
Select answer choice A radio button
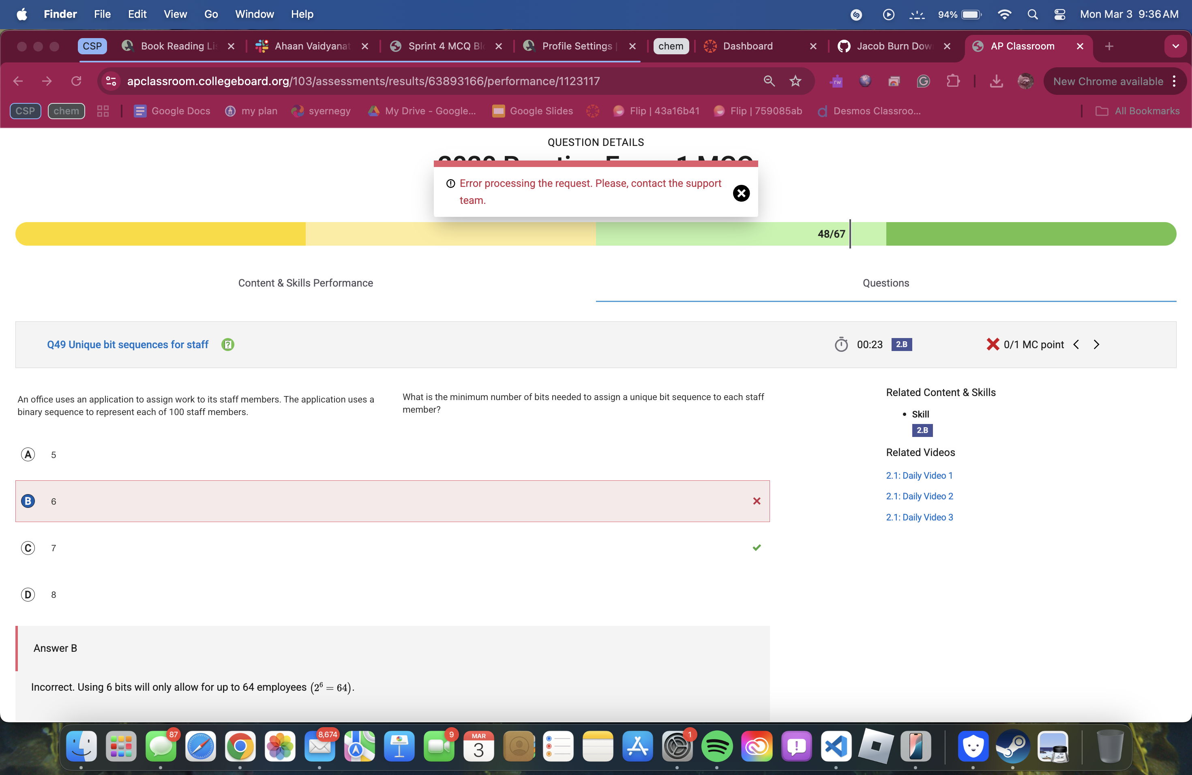(28, 455)
